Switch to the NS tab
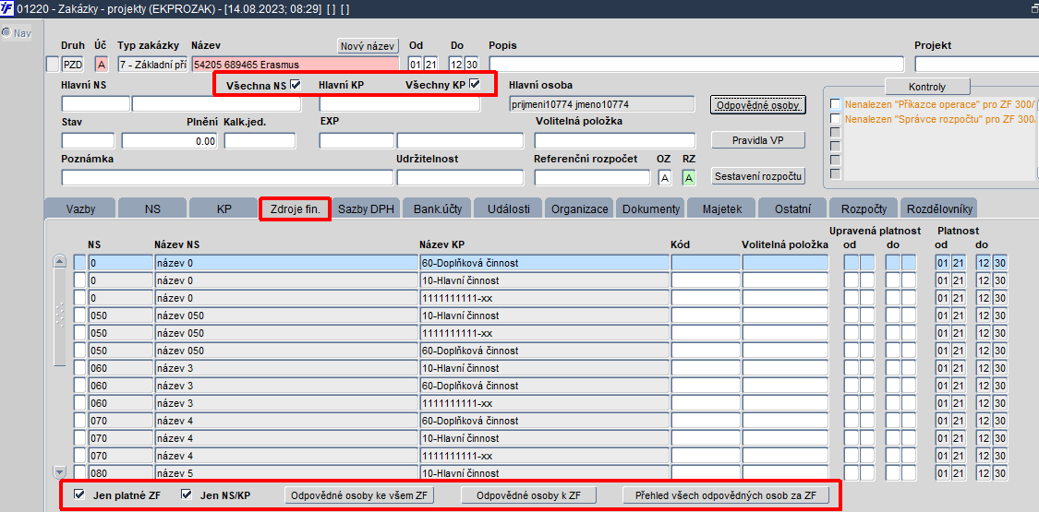This screenshot has height=512, width=1039. coord(152,208)
